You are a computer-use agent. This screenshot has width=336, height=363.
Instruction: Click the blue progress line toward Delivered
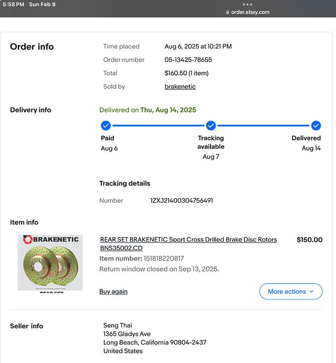pos(263,126)
